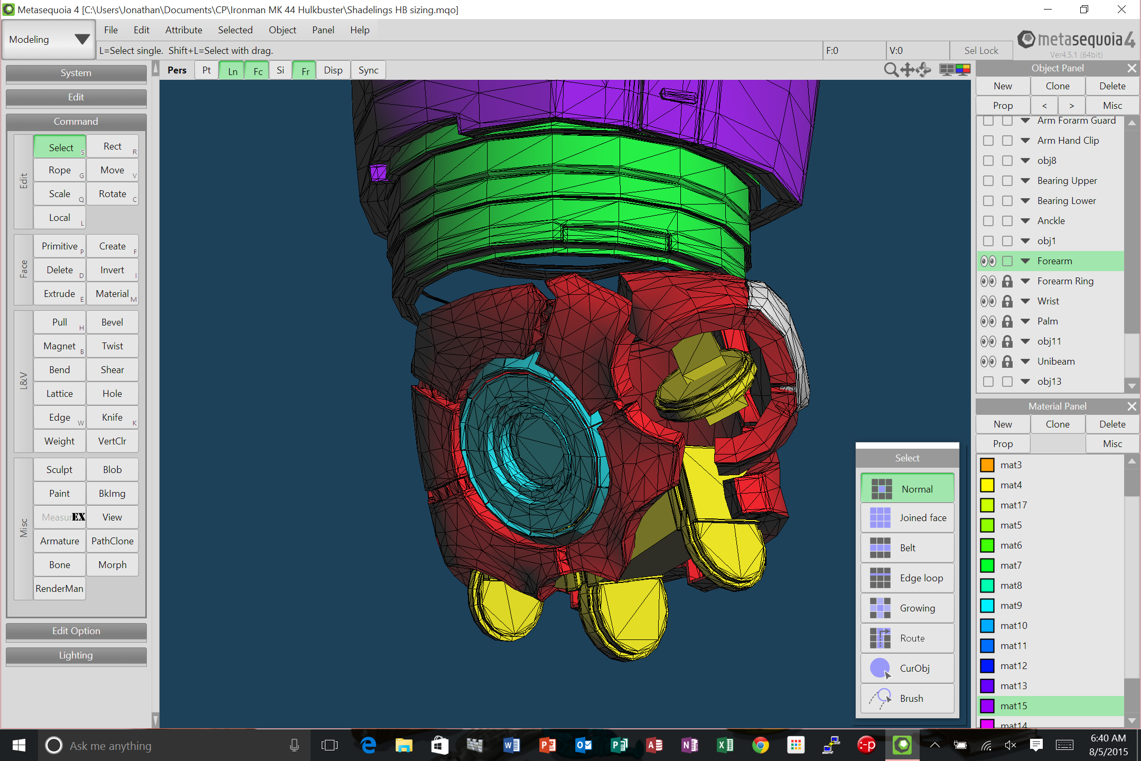Choose Route selection mode
Image resolution: width=1141 pixels, height=761 pixels.
tap(907, 638)
